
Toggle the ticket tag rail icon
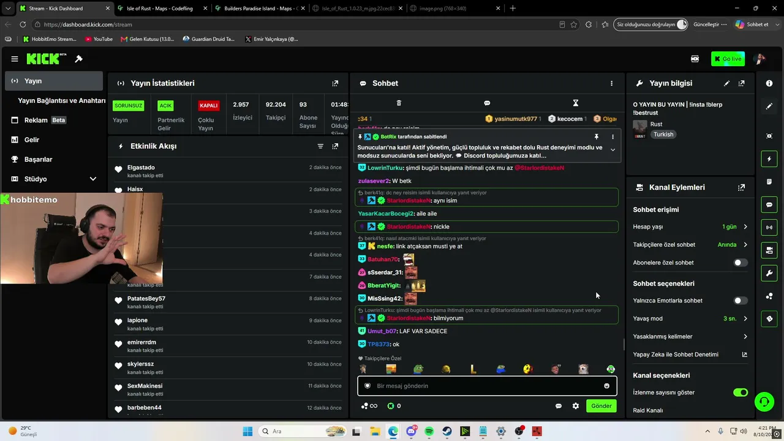pyautogui.click(x=769, y=318)
